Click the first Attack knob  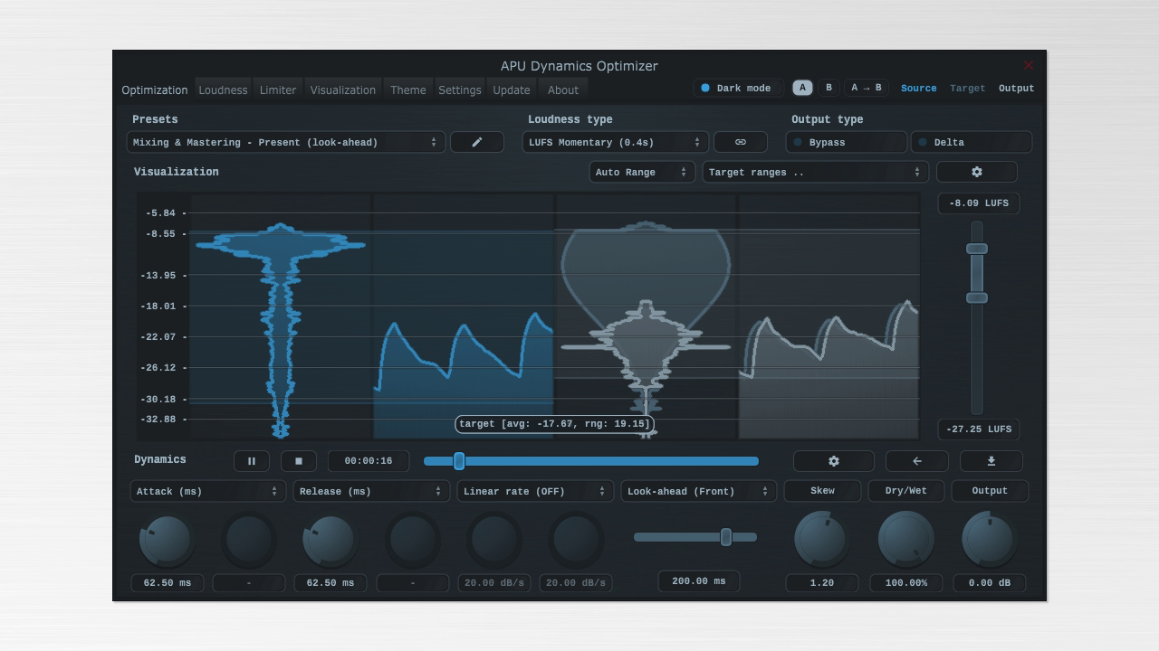167,539
